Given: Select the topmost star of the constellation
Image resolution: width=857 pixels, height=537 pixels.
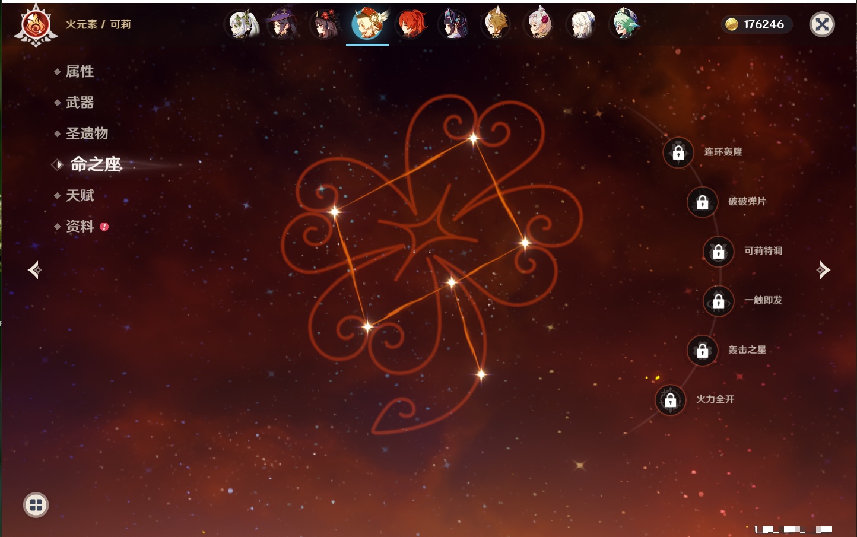Looking at the screenshot, I should 473,138.
